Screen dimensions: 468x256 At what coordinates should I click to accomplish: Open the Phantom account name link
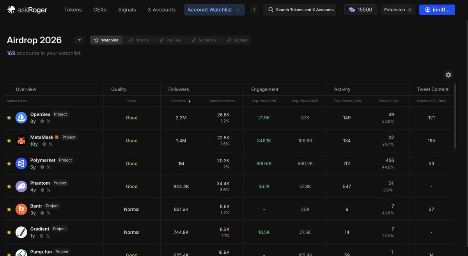pos(40,183)
